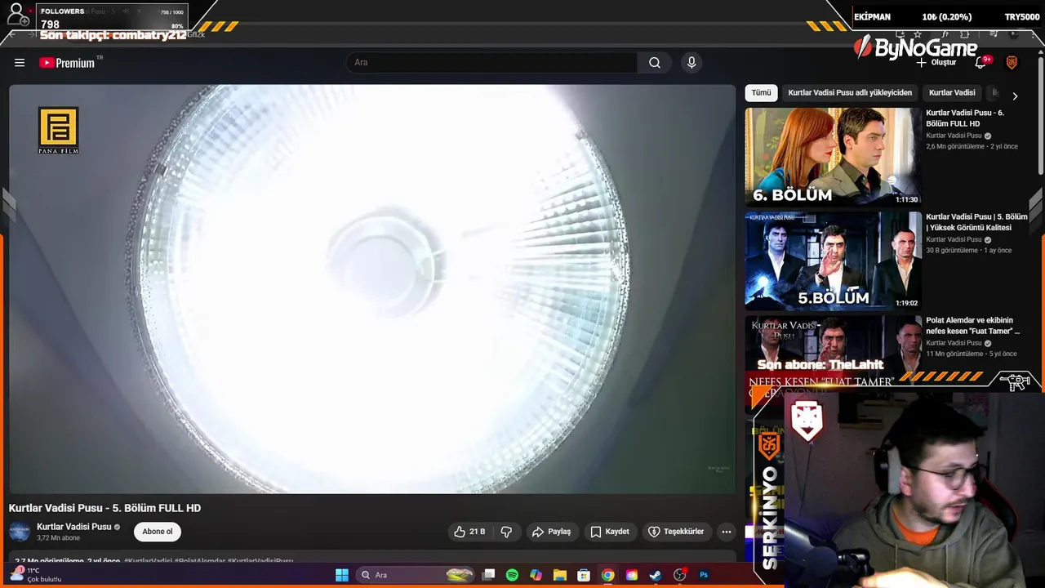Open the Oluştur create menu
Screen dimensions: 1045x588
pyautogui.click(x=936, y=63)
